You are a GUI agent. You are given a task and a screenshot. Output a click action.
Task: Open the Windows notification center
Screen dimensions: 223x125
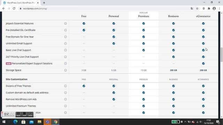218,122
